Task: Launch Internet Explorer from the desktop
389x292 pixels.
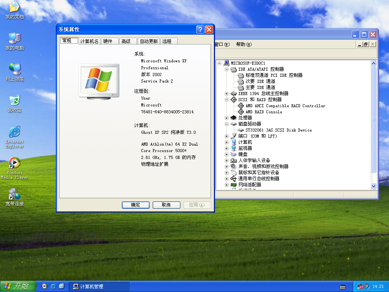Action: 14,132
